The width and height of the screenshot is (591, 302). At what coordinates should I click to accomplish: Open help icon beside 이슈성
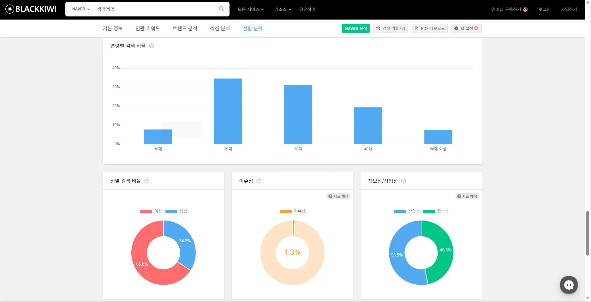(x=259, y=181)
